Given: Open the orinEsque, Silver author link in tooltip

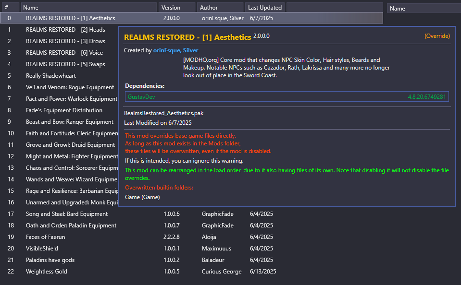Looking at the screenshot, I should [175, 50].
